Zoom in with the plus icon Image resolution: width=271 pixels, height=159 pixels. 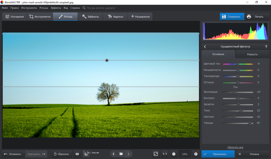click(196, 154)
